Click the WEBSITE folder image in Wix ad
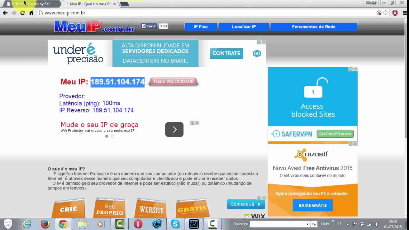Viewport: 409px width, 230px height. click(x=151, y=208)
